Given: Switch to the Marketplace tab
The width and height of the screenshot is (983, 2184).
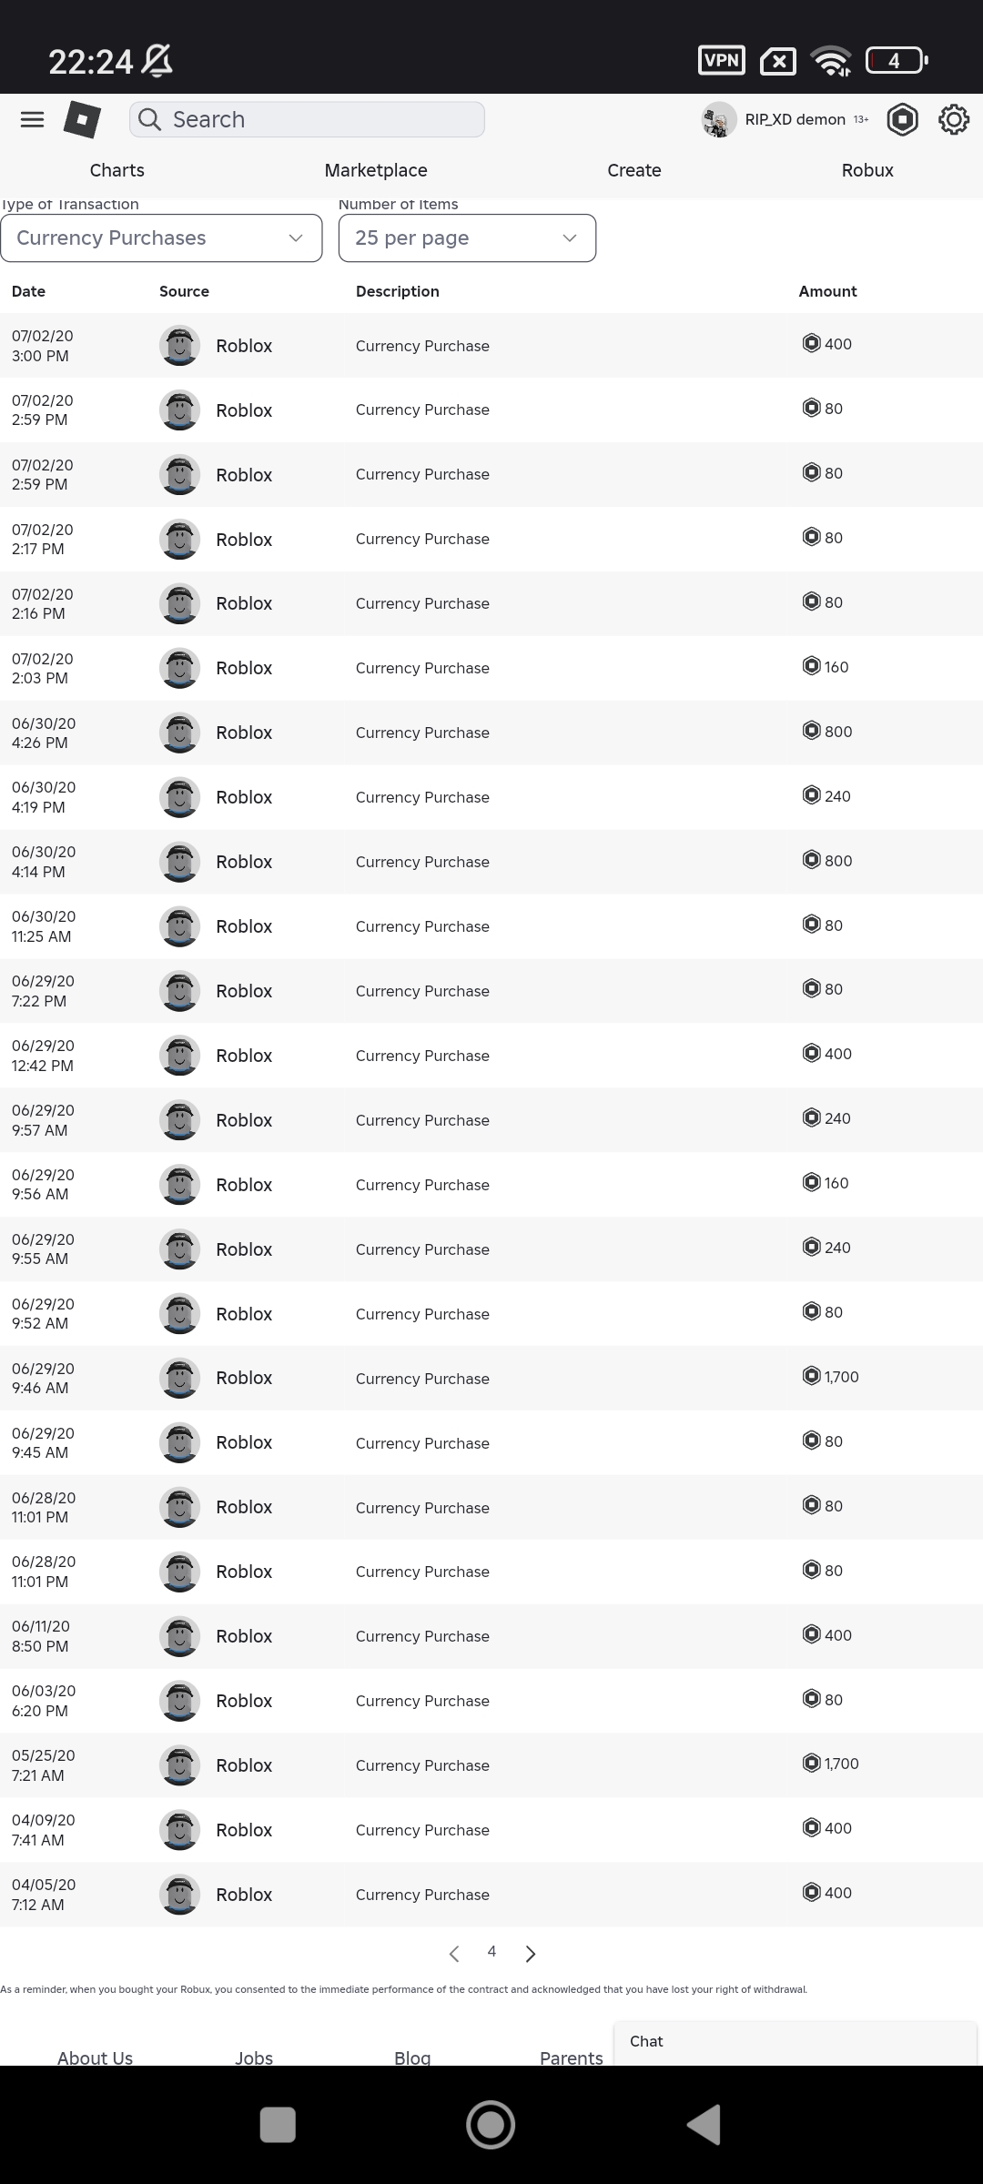Looking at the screenshot, I should (x=376, y=170).
